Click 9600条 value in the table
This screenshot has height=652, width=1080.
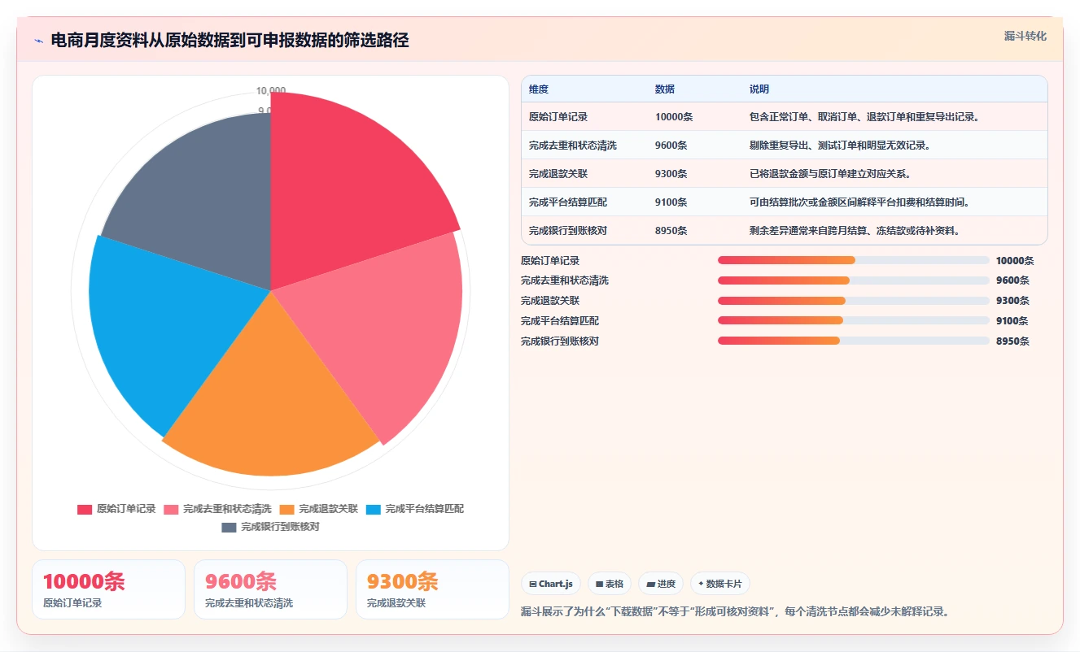(671, 146)
